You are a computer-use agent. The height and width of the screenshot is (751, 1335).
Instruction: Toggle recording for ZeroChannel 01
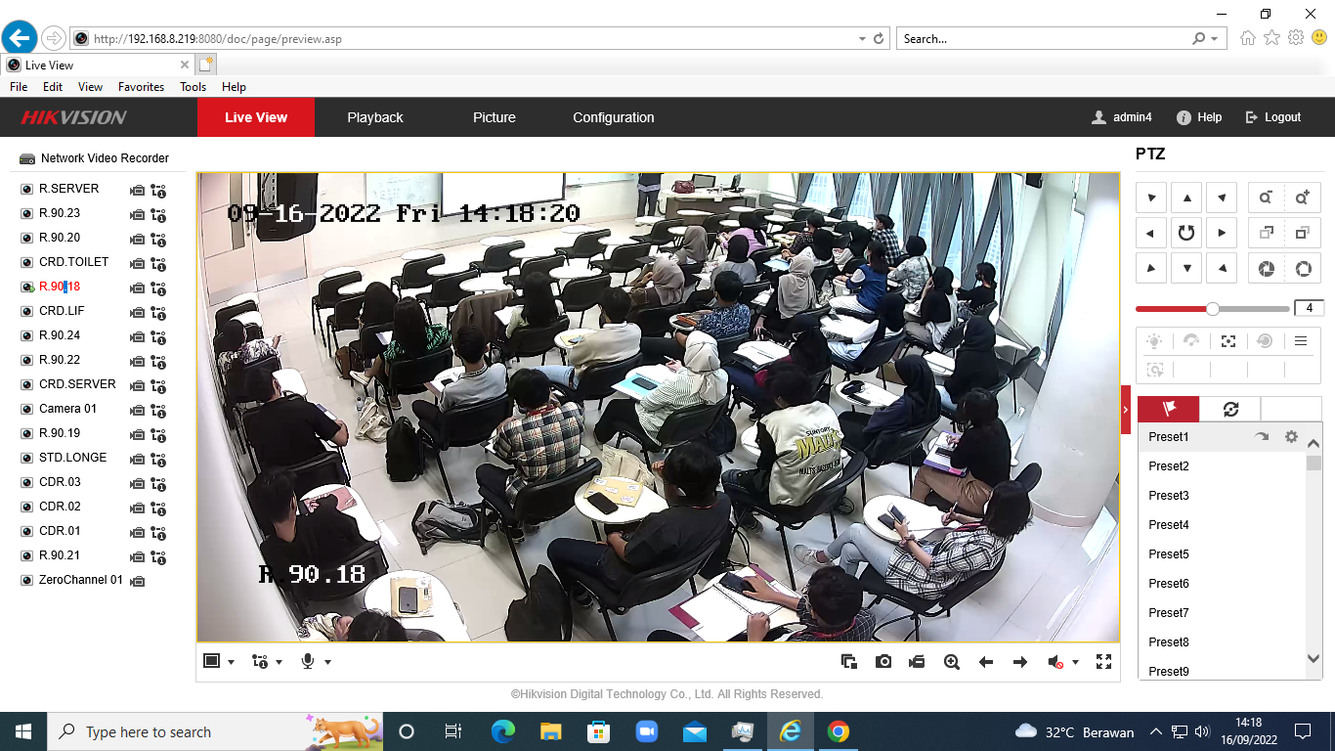click(138, 581)
